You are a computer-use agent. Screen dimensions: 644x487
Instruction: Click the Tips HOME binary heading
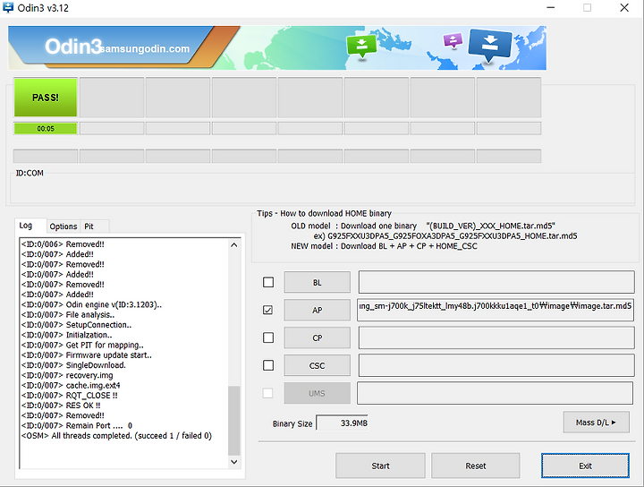point(324,213)
